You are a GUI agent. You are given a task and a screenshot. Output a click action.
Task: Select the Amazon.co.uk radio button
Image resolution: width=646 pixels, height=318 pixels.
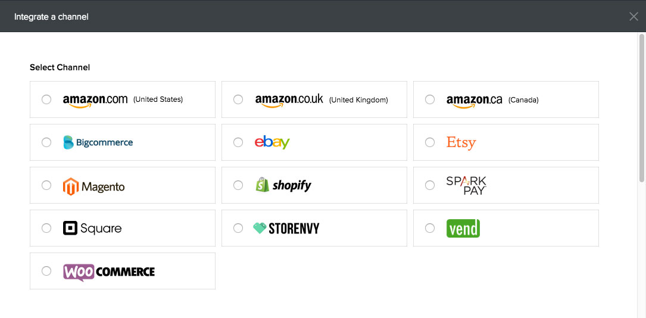[238, 99]
